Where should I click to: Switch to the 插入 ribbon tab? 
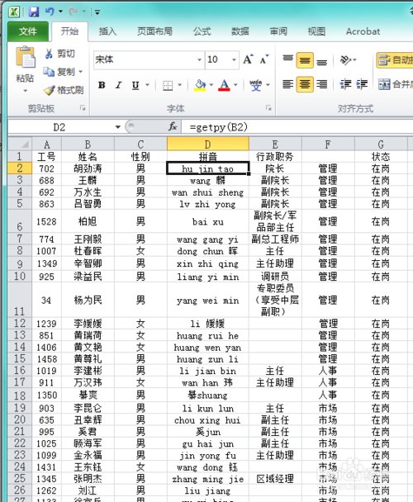point(107,31)
